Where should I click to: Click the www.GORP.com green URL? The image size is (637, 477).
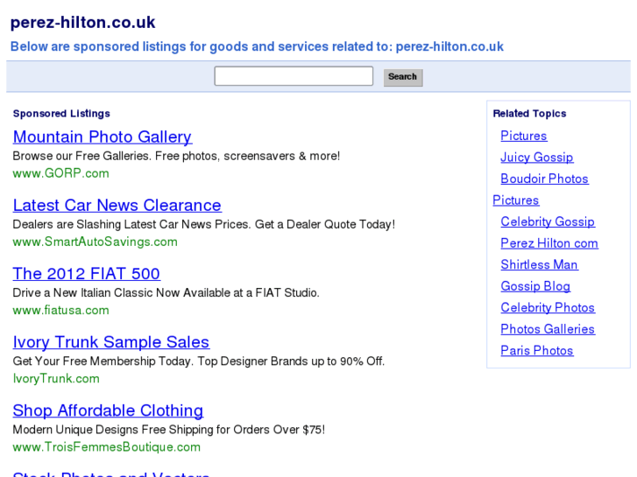pyautogui.click(x=61, y=173)
